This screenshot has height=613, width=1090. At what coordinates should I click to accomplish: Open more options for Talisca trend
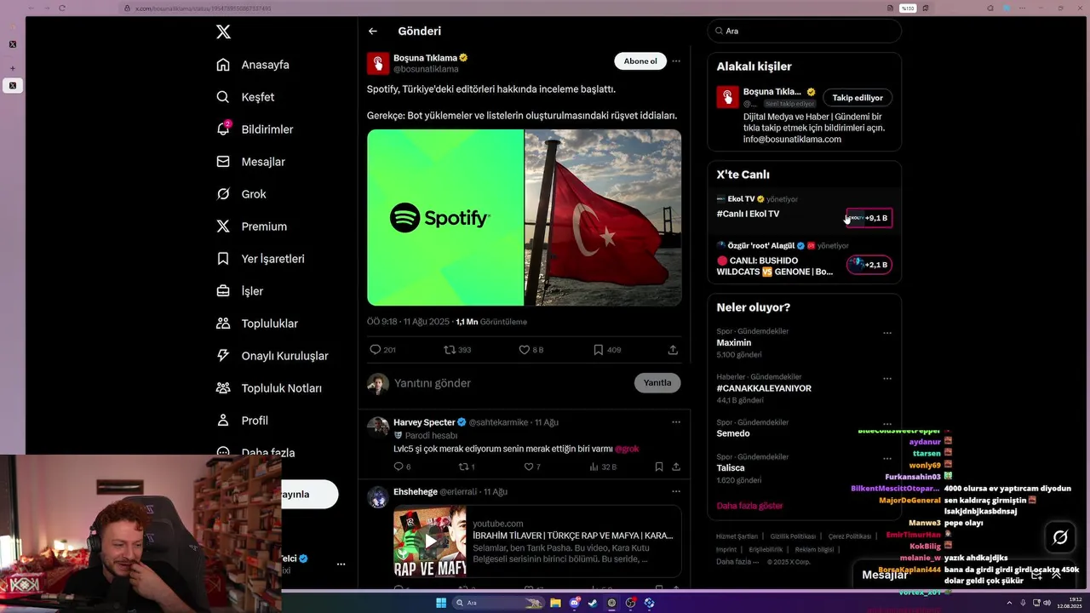[x=887, y=459]
